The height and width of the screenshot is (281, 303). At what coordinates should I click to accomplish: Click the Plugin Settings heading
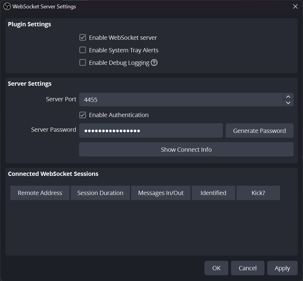29,24
